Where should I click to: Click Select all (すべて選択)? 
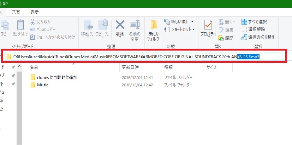coord(254,22)
